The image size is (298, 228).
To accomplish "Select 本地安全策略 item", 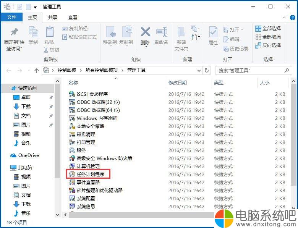I will pos(87,126).
